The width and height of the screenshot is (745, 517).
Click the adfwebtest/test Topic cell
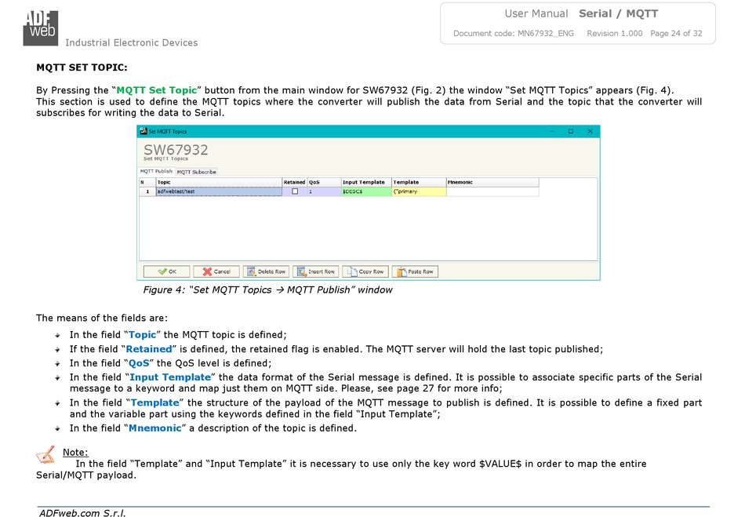pos(218,191)
